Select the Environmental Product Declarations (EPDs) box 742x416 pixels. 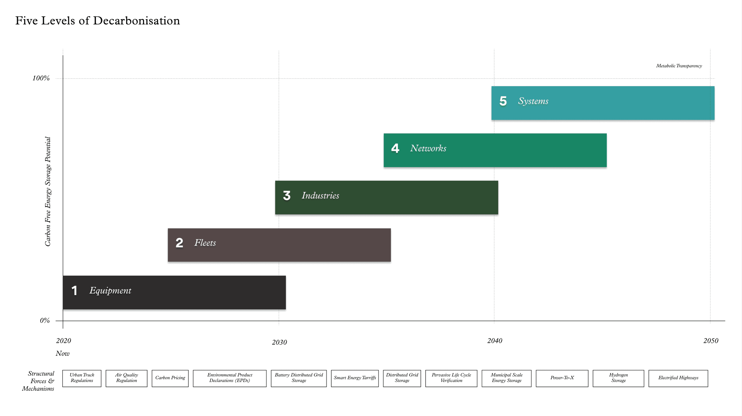(229, 378)
